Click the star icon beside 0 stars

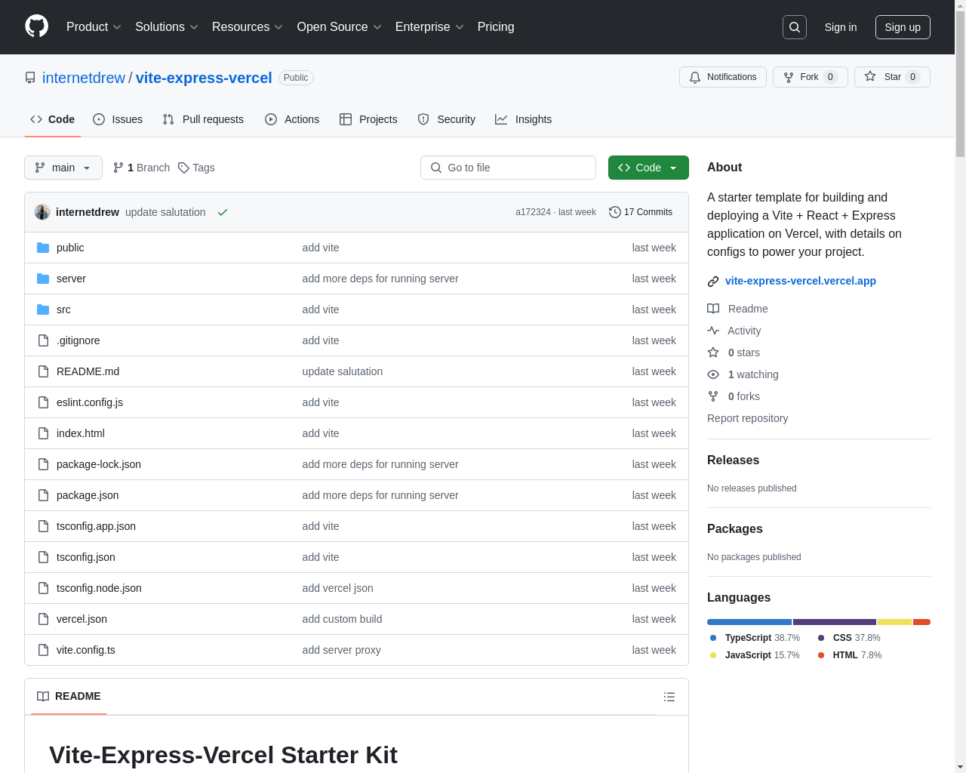pos(713,353)
